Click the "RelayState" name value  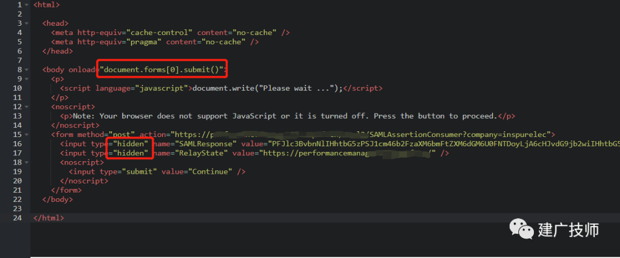[201, 153]
